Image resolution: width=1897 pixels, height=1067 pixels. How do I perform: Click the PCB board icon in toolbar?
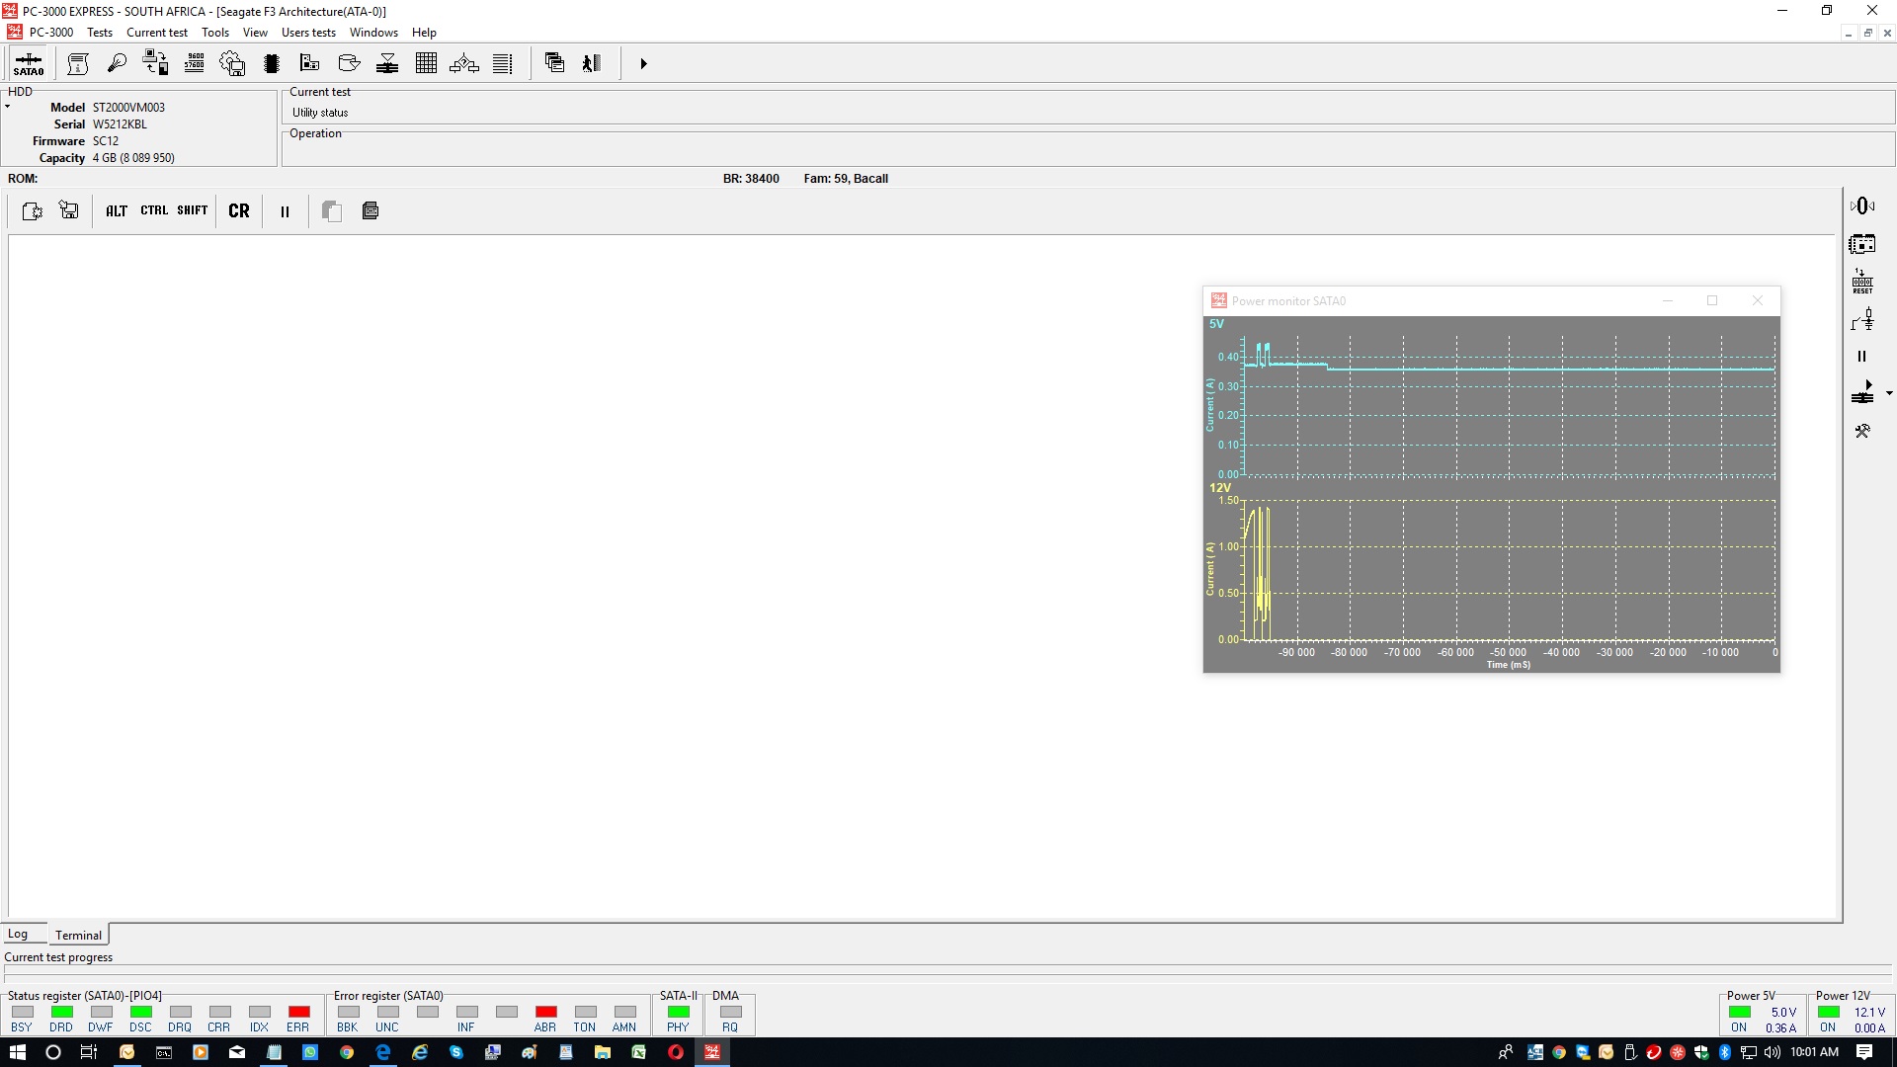[x=309, y=63]
